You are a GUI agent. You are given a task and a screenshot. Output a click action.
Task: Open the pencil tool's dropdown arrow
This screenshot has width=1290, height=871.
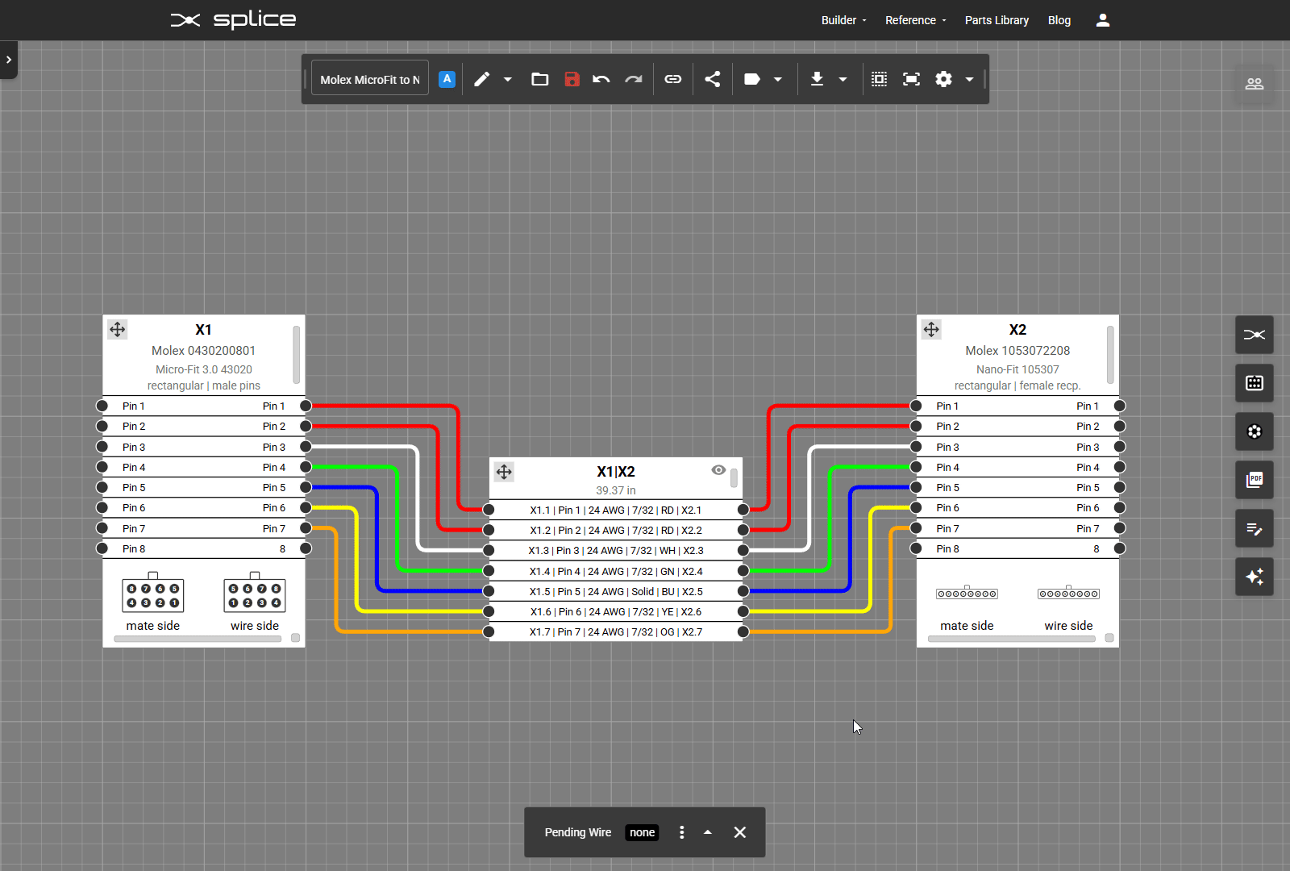[x=508, y=79]
